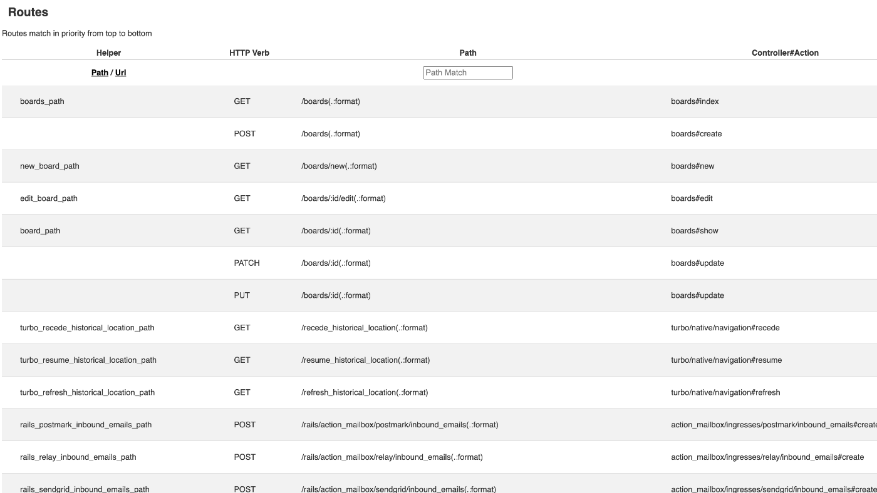Click boards#create controller action
The height and width of the screenshot is (493, 877).
click(696, 134)
